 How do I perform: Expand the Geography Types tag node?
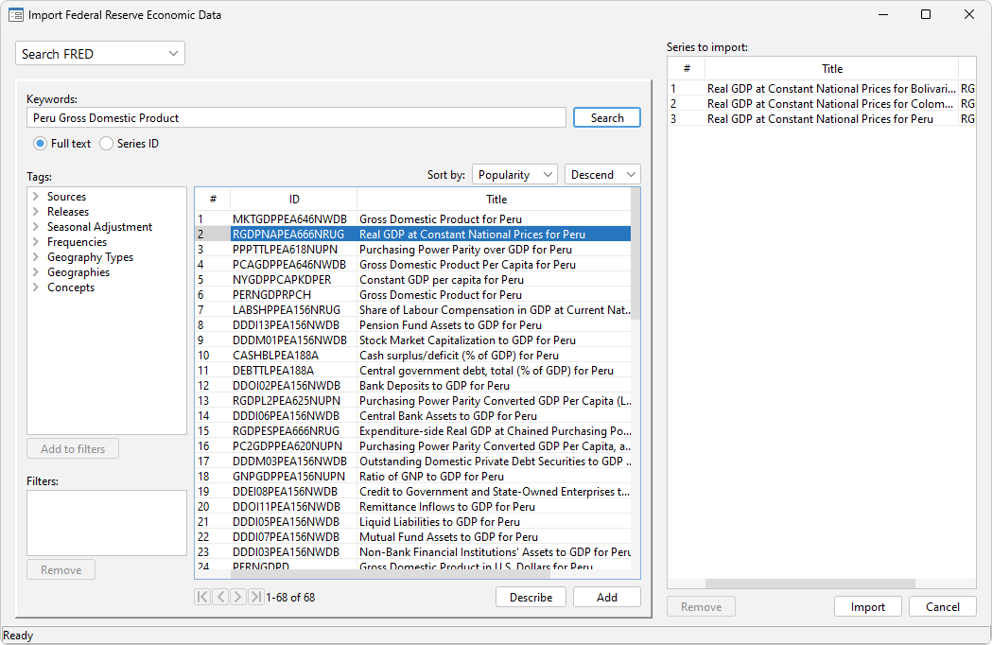(x=36, y=257)
